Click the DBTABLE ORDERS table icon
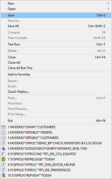 click(x=3, y=133)
